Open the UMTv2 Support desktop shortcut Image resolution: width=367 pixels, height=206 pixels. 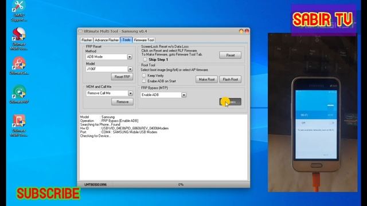[19, 11]
